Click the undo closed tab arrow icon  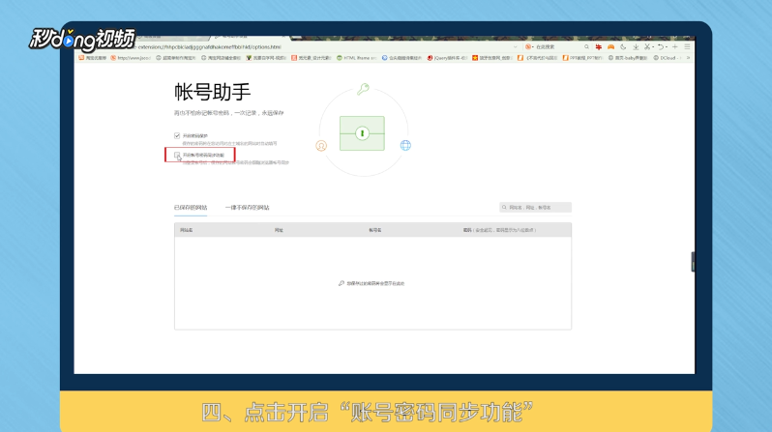[661, 47]
